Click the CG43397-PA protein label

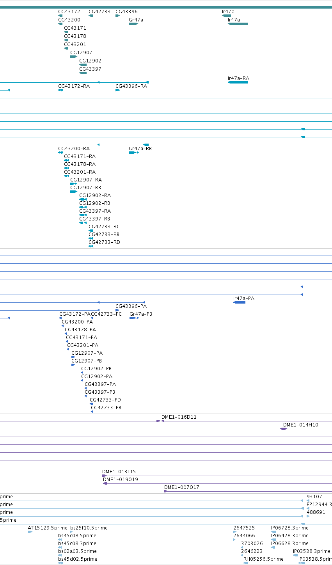pyautogui.click(x=100, y=384)
